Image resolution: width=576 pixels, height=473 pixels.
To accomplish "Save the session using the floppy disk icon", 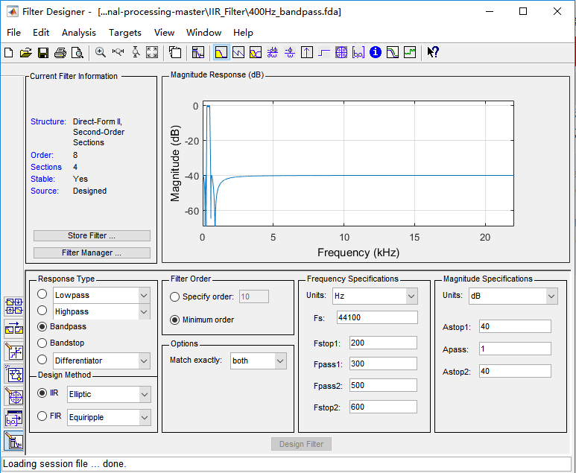I will (x=43, y=53).
